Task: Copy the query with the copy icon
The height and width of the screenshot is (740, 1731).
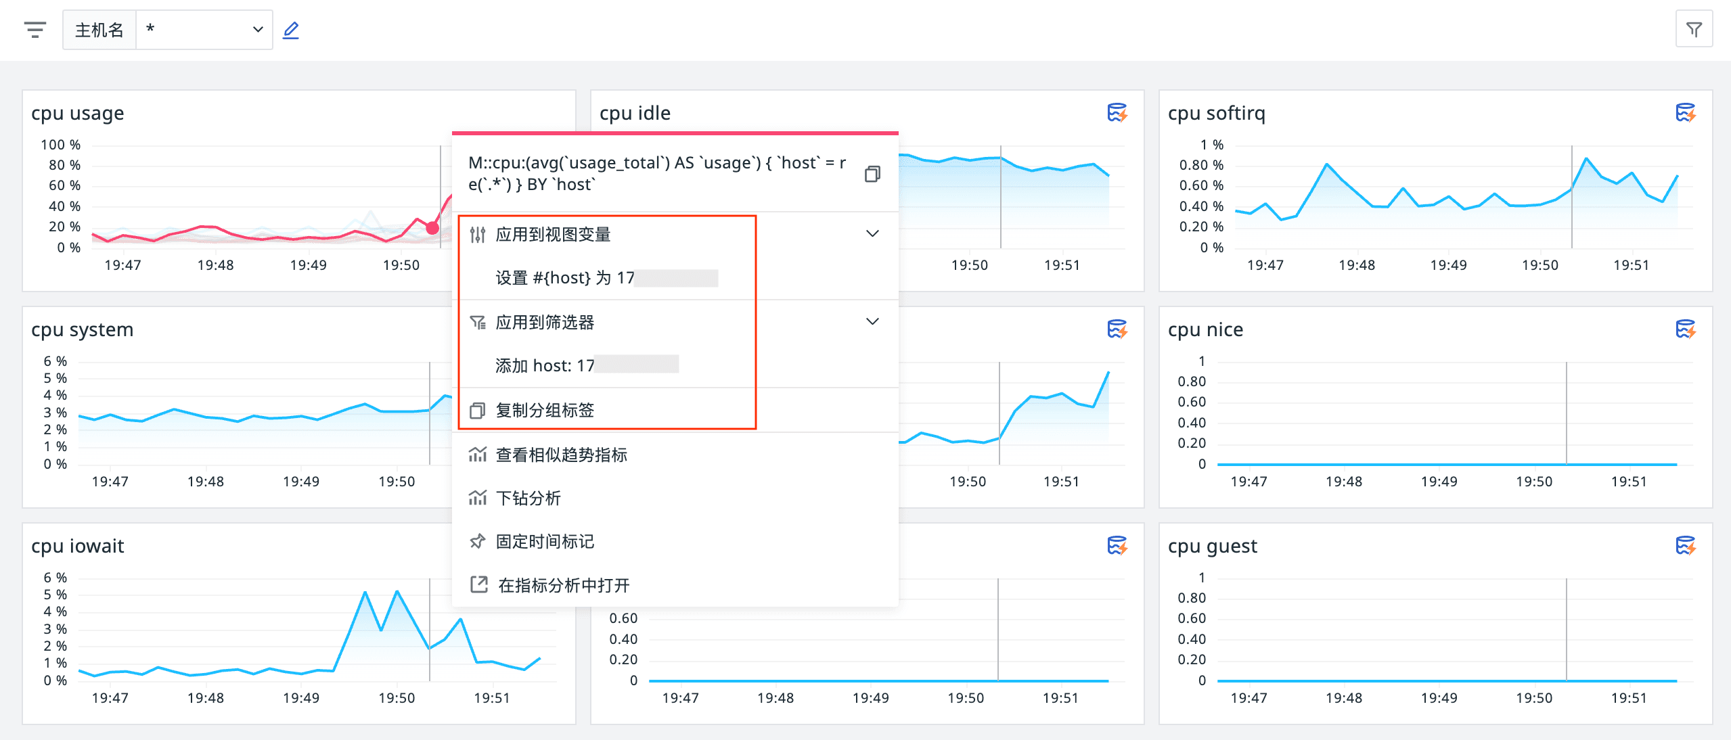Action: (872, 174)
